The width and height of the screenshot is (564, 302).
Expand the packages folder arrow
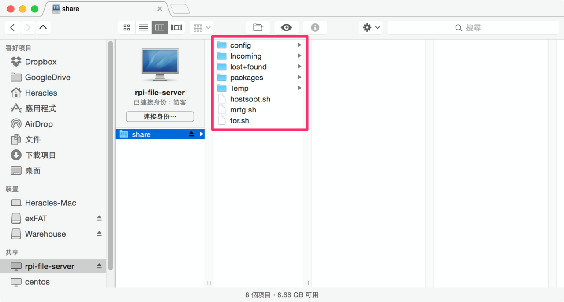click(299, 77)
